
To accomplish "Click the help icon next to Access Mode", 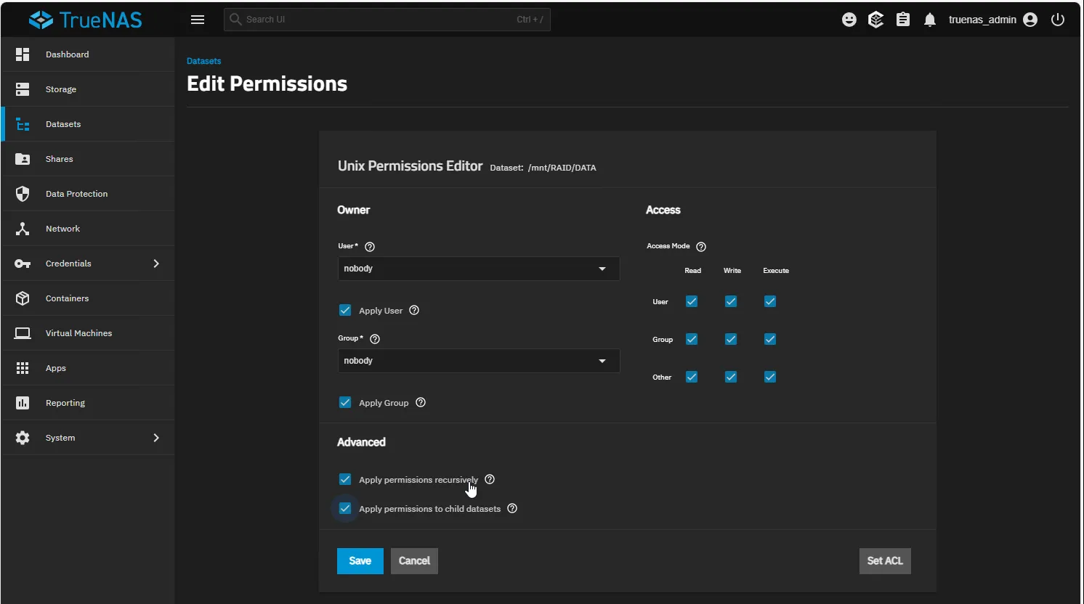I will click(701, 247).
